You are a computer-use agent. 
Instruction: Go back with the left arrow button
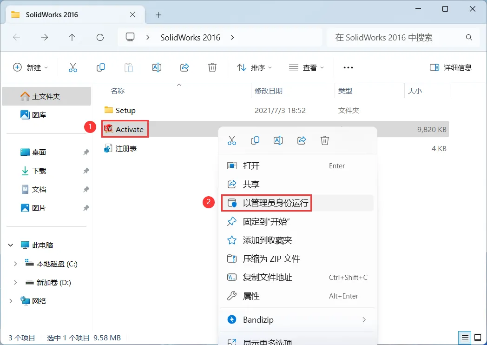click(16, 38)
